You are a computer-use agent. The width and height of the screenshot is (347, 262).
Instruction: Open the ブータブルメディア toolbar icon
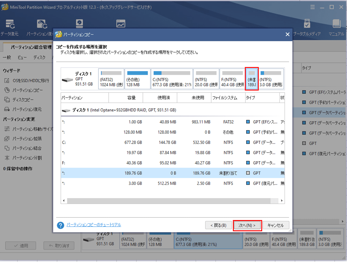click(307, 24)
